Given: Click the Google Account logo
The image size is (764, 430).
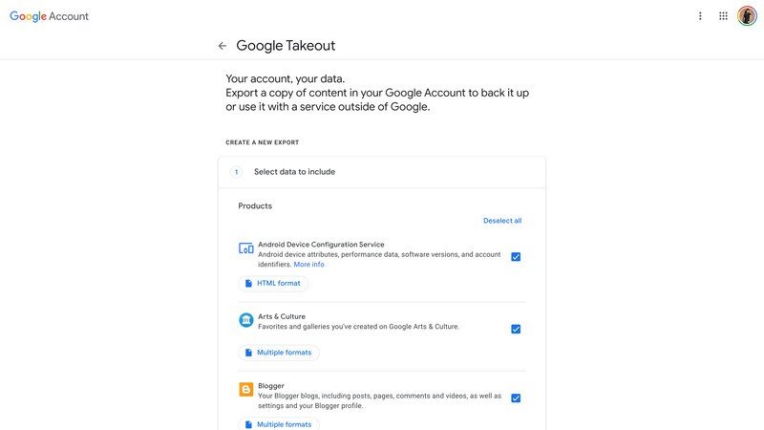Looking at the screenshot, I should 50,16.
